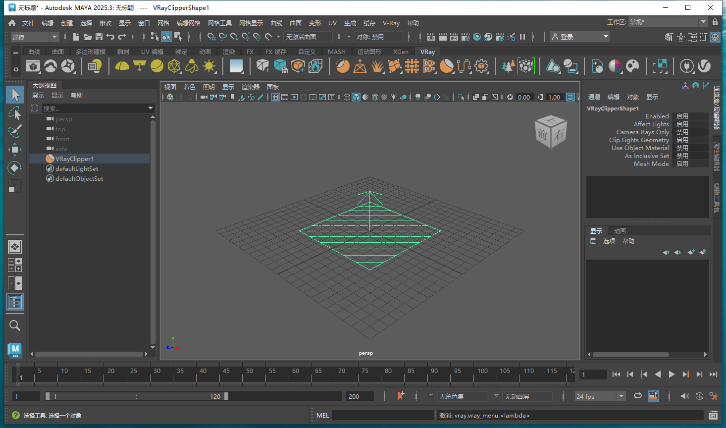
Task: Open the viewport 渲染器 menu
Action: 250,87
